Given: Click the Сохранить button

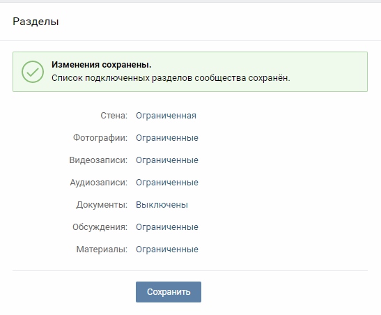Looking at the screenshot, I should (x=169, y=292).
